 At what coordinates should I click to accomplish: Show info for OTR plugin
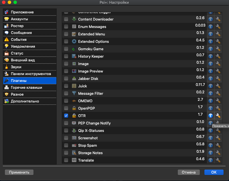point(210,116)
